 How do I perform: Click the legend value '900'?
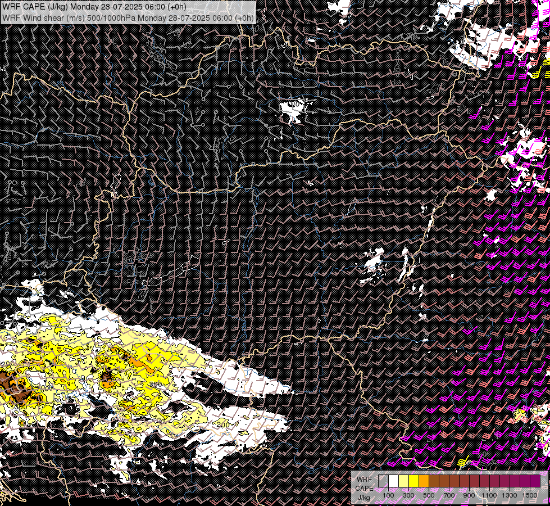click(x=469, y=495)
